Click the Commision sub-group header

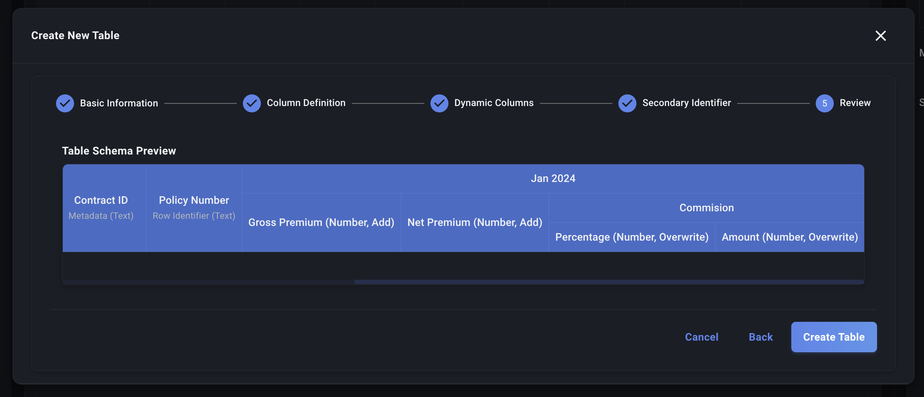point(706,208)
